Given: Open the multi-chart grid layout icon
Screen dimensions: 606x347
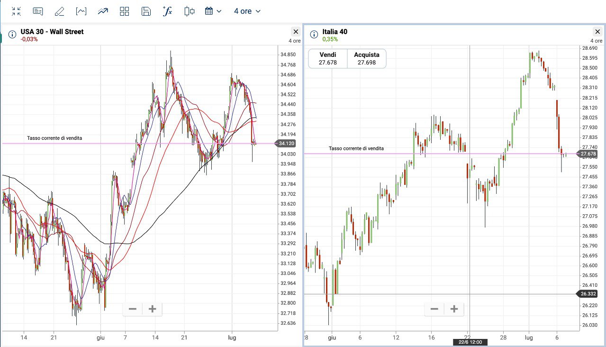Looking at the screenshot, I should pos(125,11).
